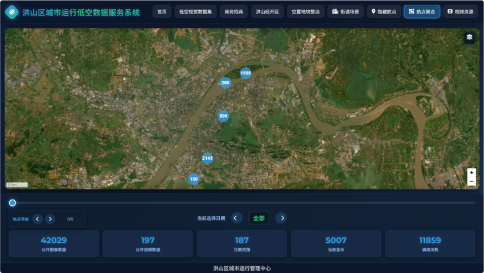
Task: Toggle the 隐藏航点 waypoint visibility
Action: point(384,12)
